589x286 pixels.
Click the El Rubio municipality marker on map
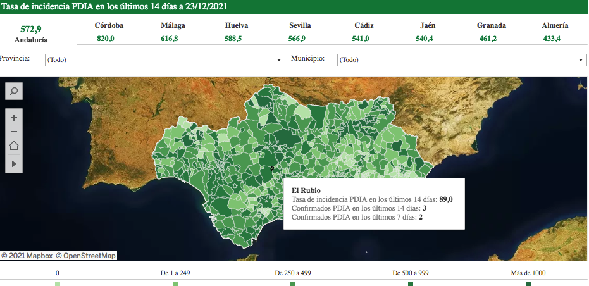point(271,168)
